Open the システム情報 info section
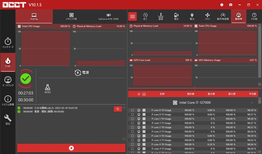 pyautogui.click(x=8, y=100)
